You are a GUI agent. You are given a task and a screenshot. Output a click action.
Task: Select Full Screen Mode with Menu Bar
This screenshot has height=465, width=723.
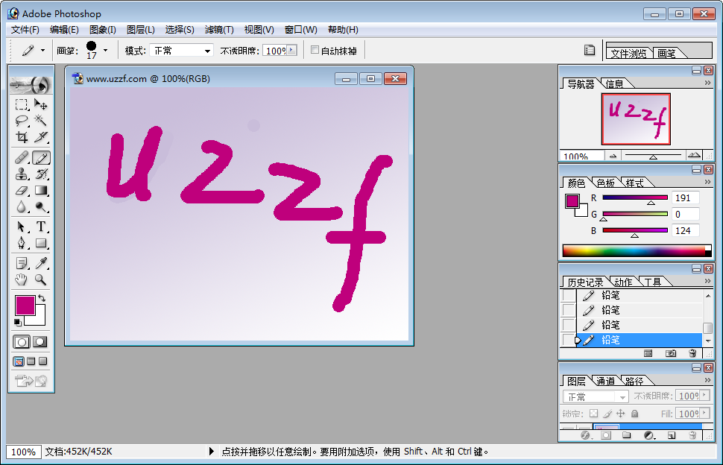point(31,361)
